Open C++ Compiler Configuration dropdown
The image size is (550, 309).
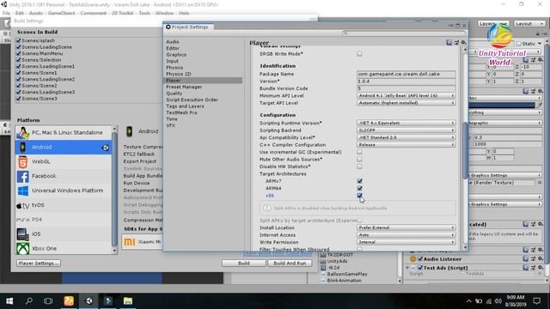coord(406,145)
